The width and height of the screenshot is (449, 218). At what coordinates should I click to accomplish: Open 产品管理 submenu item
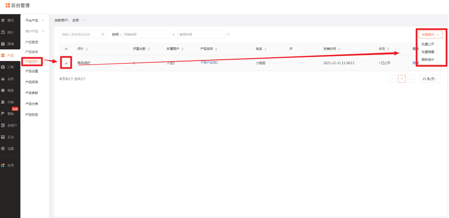(32, 42)
